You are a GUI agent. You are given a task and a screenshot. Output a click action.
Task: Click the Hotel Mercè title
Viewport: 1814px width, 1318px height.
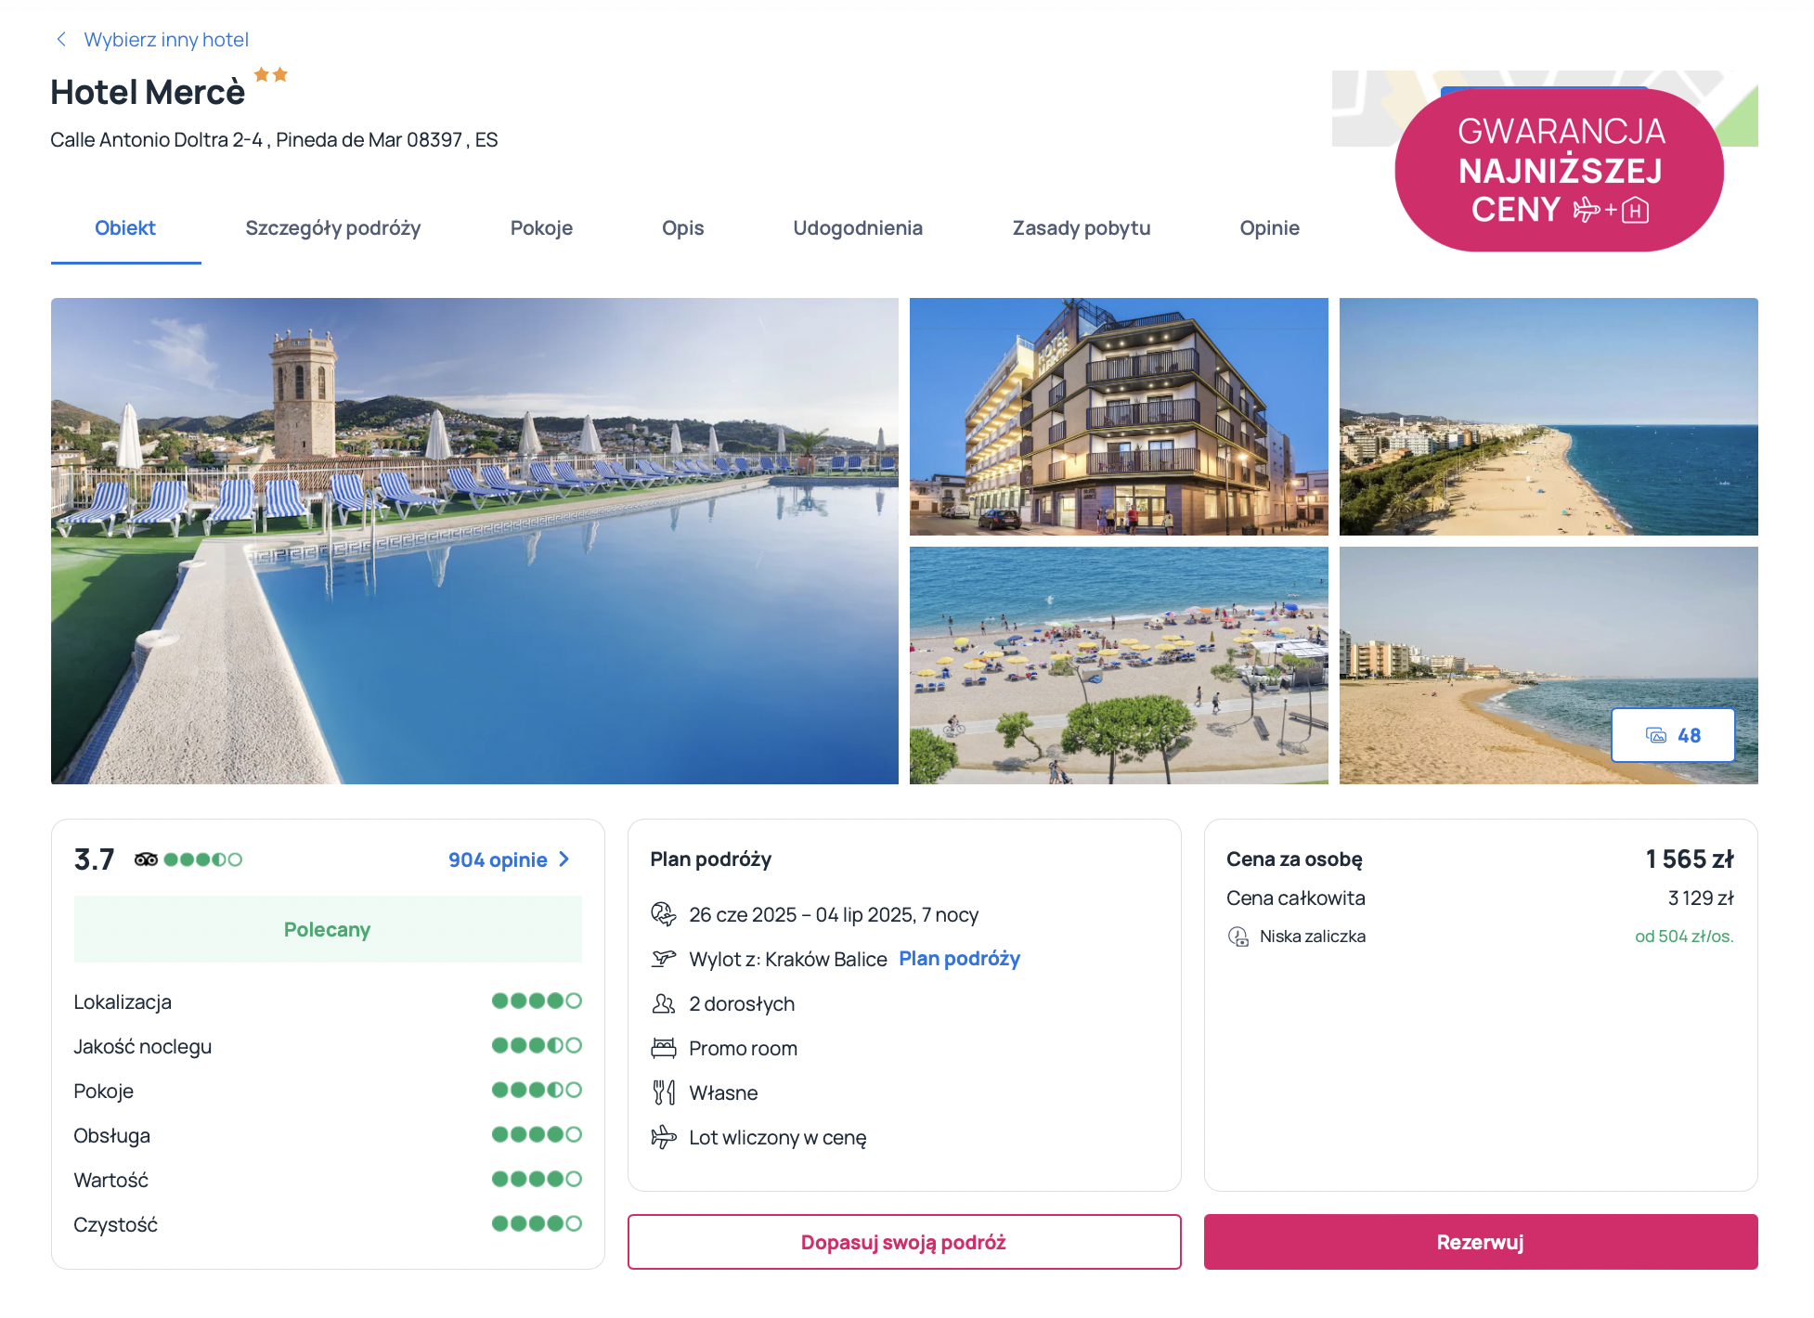click(148, 92)
